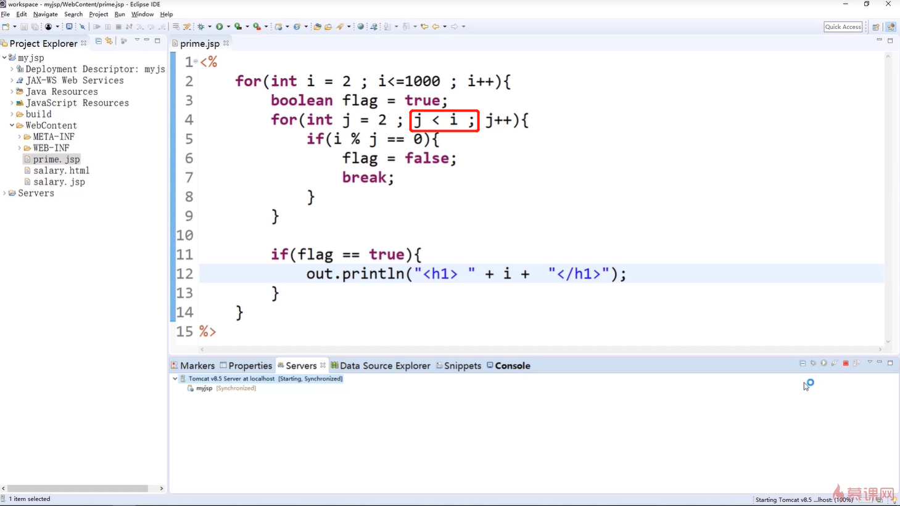Expand the JavaScript Resources node

[12, 102]
